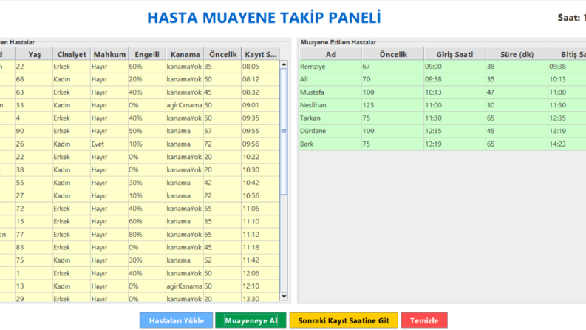Click registration time 13:30 cell
The width and height of the screenshot is (586, 330).
point(261,299)
